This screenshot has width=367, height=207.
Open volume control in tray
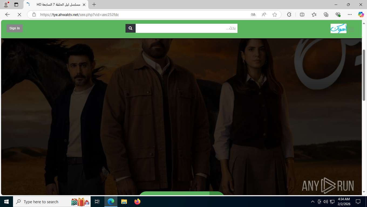(325, 202)
